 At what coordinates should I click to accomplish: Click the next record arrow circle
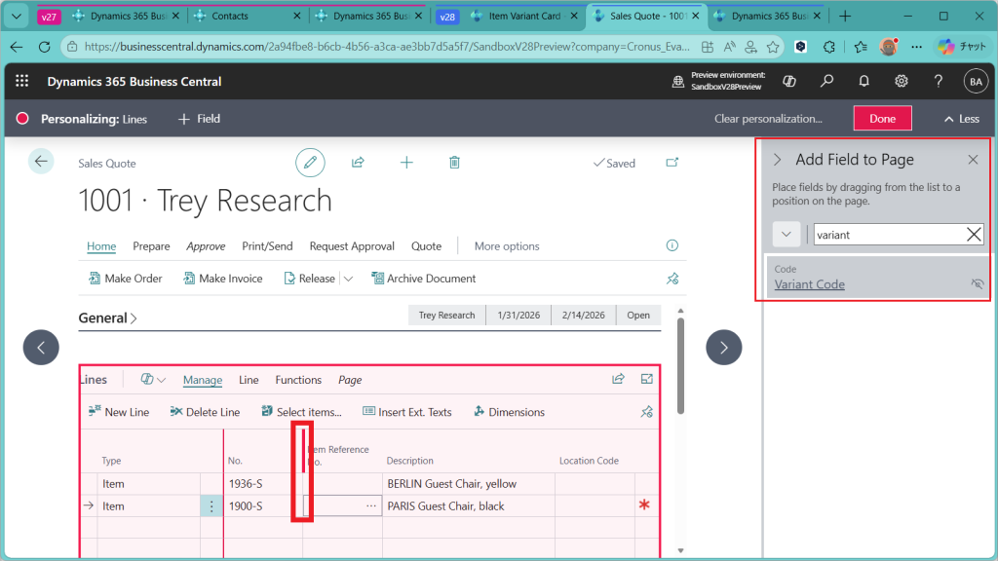(723, 348)
